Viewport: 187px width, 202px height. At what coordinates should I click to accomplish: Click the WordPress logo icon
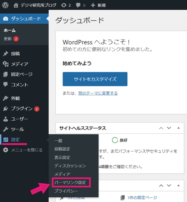tap(5, 5)
